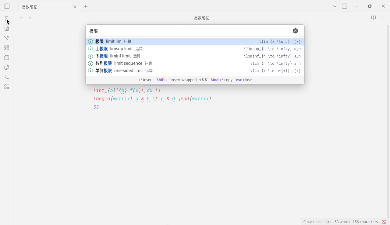This screenshot has height=225, width=390.
Task: Open quick switcher file-search ribbon icon
Action: coord(7,28)
